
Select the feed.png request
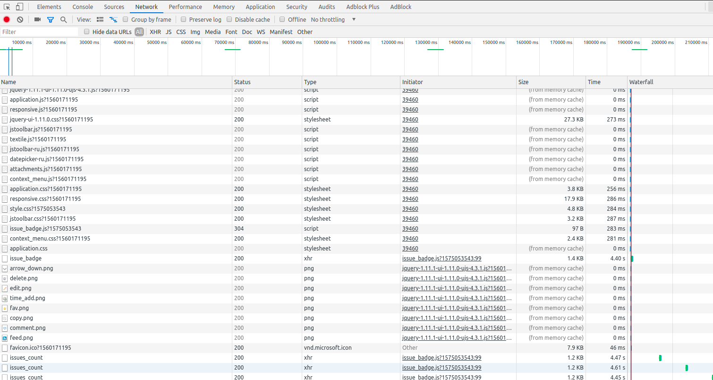pyautogui.click(x=21, y=337)
